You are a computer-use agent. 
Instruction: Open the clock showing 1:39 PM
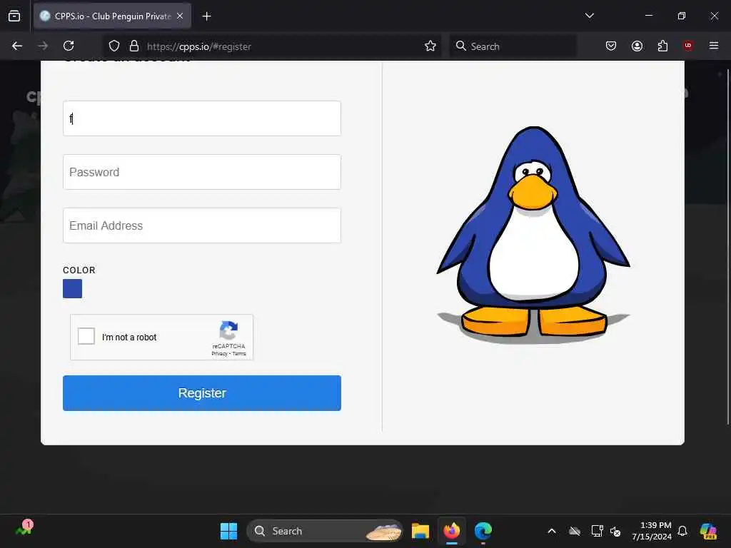[x=651, y=531]
